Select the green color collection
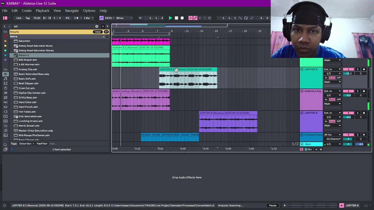The height and width of the screenshot is (210, 374). coord(5,50)
